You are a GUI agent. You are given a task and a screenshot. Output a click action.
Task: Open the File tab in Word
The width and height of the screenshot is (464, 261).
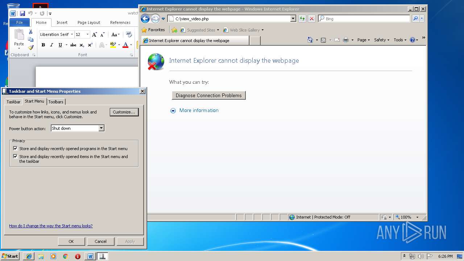click(x=20, y=22)
